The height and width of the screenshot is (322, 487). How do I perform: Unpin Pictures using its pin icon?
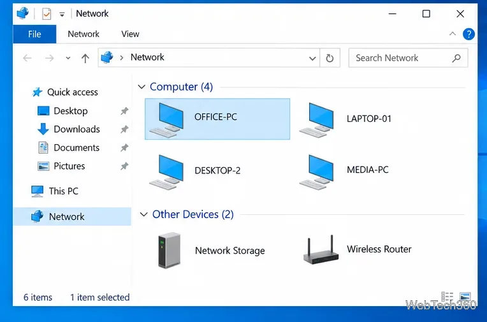(x=124, y=166)
